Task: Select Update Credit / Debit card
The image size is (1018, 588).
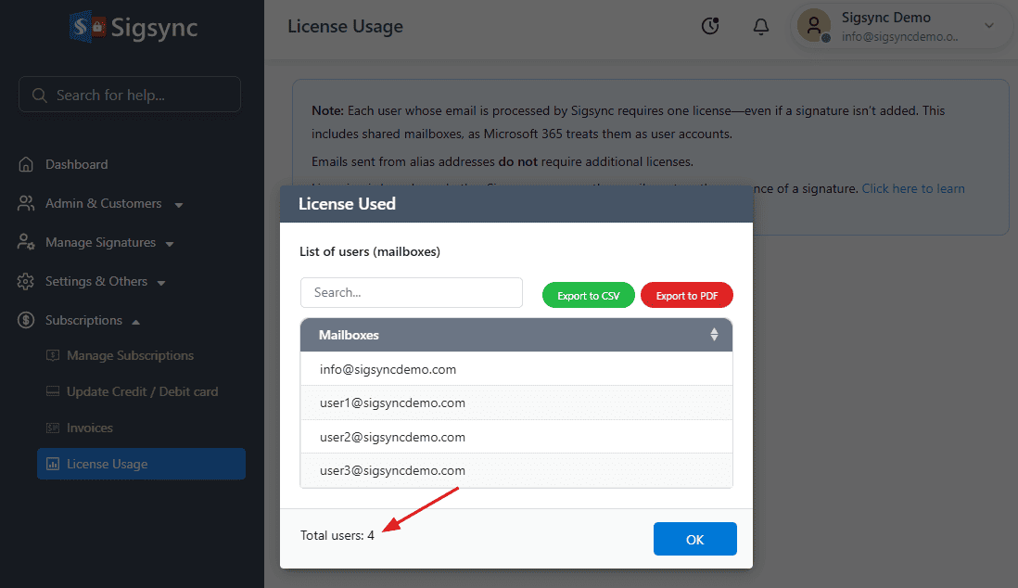Action: 142,391
